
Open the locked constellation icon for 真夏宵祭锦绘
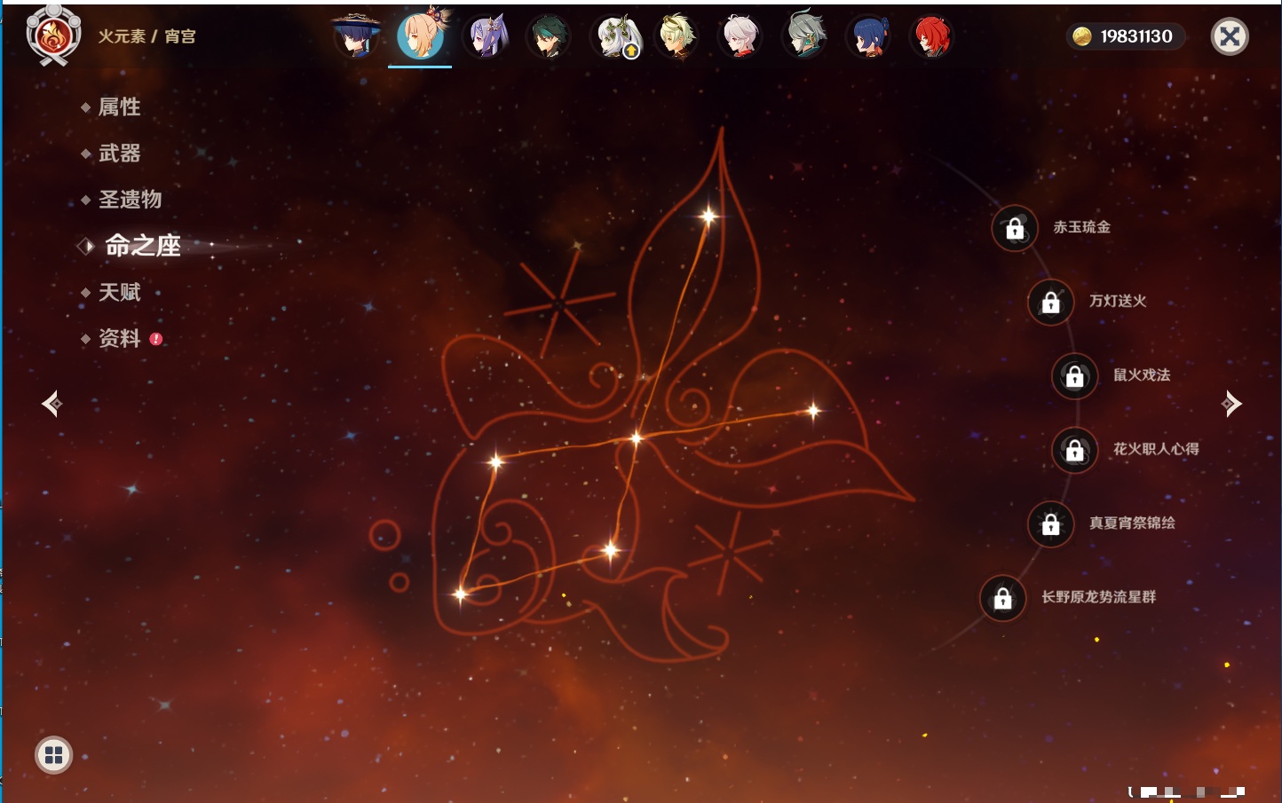1050,524
